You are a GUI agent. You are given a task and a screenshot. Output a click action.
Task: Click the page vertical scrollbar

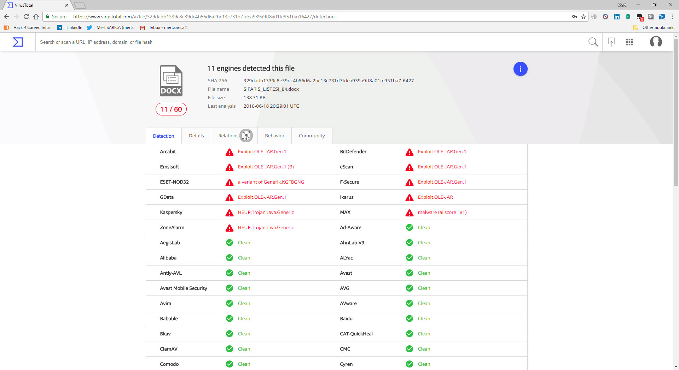pos(676,112)
